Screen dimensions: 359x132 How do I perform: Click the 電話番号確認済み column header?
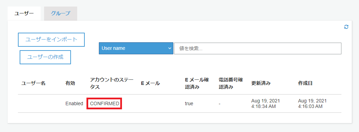(231, 83)
